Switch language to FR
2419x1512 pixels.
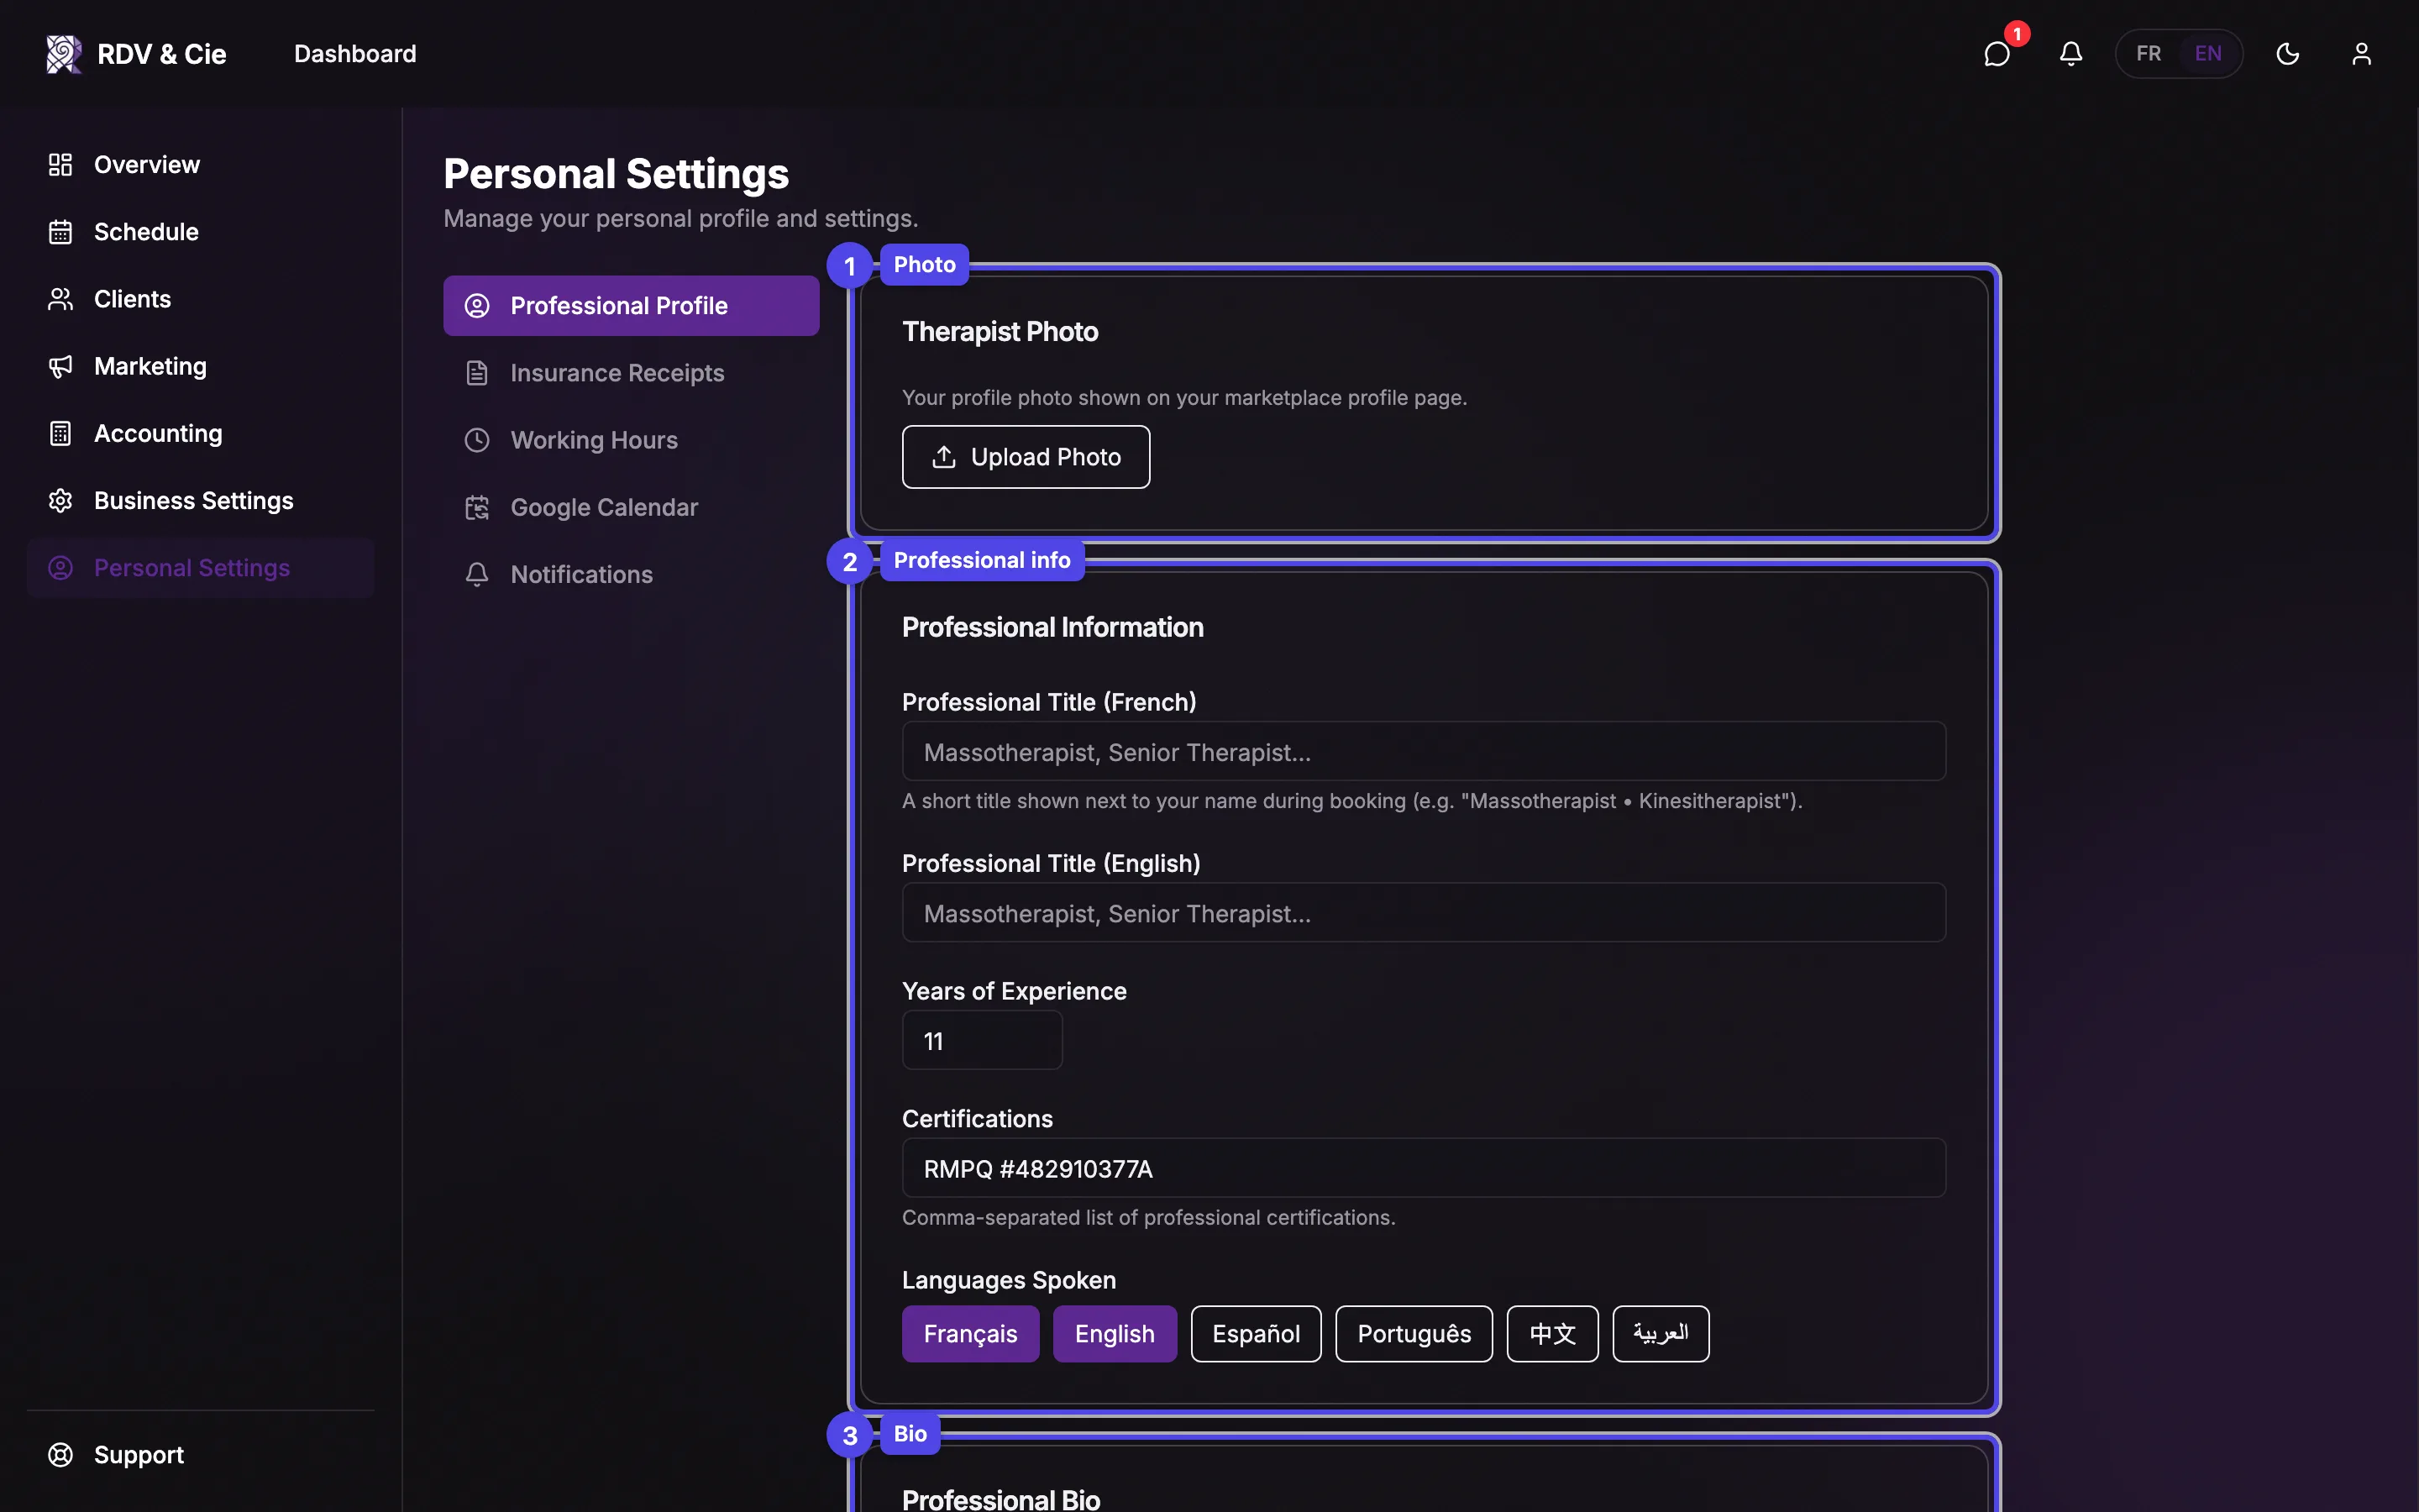(2148, 54)
